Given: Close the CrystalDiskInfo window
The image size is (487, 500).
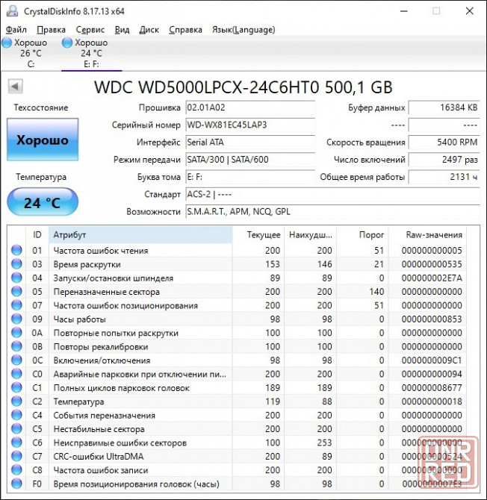Looking at the screenshot, I should pos(470,11).
